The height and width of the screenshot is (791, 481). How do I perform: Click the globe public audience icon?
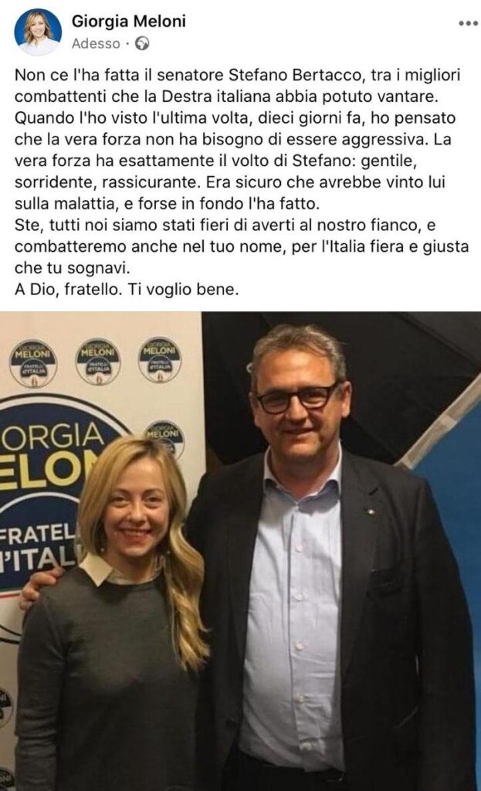tap(142, 44)
